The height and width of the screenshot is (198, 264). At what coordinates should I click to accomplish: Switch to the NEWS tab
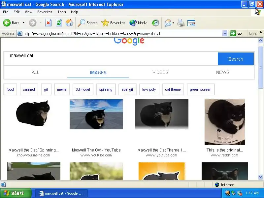point(222,72)
